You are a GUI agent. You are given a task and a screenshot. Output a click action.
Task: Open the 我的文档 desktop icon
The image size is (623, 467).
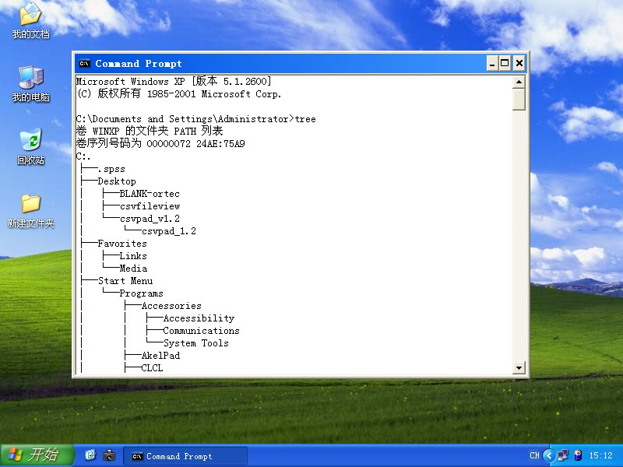pyautogui.click(x=30, y=21)
